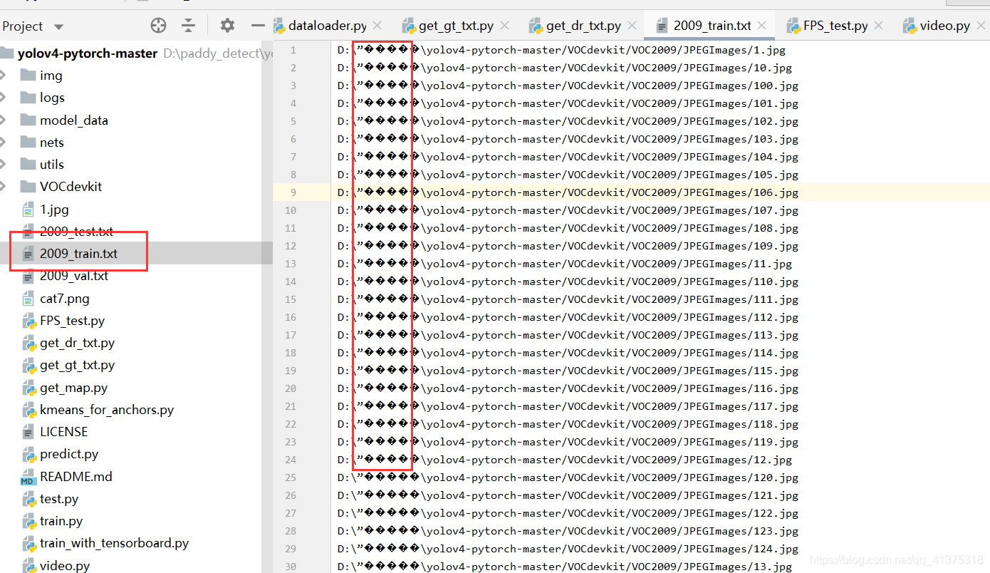Select the video.py editor tab
This screenshot has width=990, height=573.
click(x=944, y=26)
